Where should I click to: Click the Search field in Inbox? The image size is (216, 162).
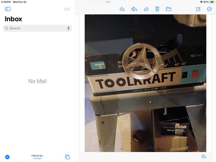37,28
